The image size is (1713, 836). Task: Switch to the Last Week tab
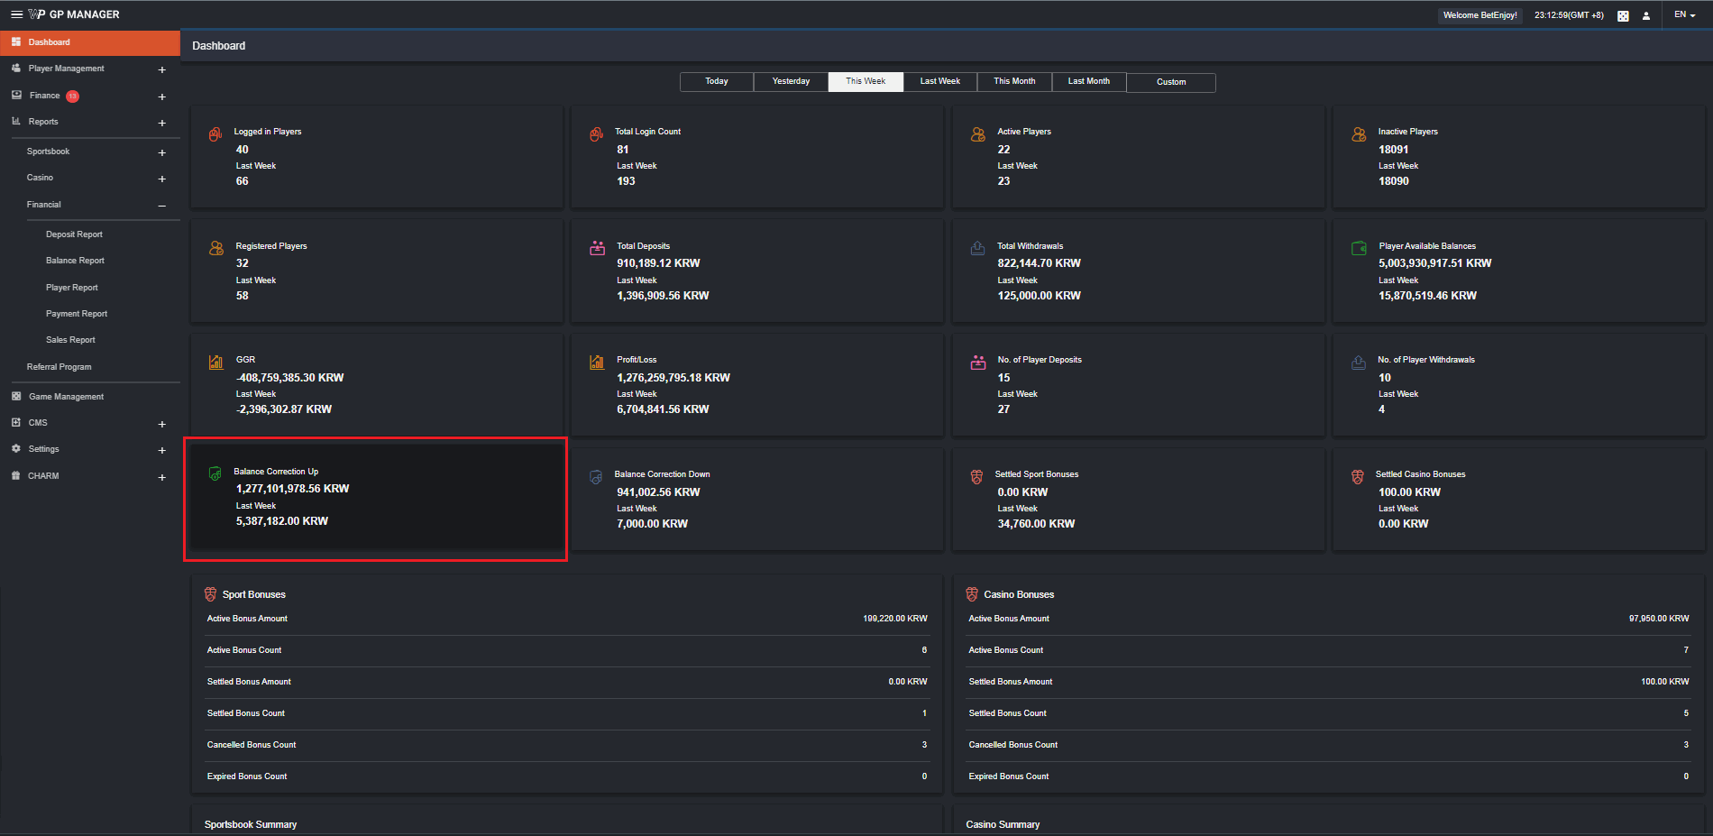click(939, 82)
